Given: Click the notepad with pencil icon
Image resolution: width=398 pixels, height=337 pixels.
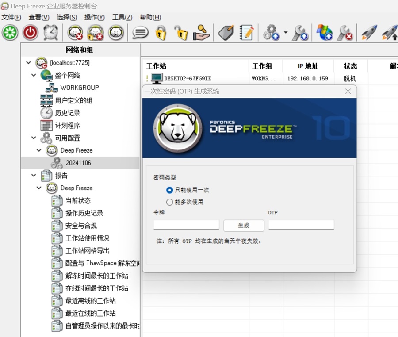Looking at the screenshot, I should coord(246,33).
